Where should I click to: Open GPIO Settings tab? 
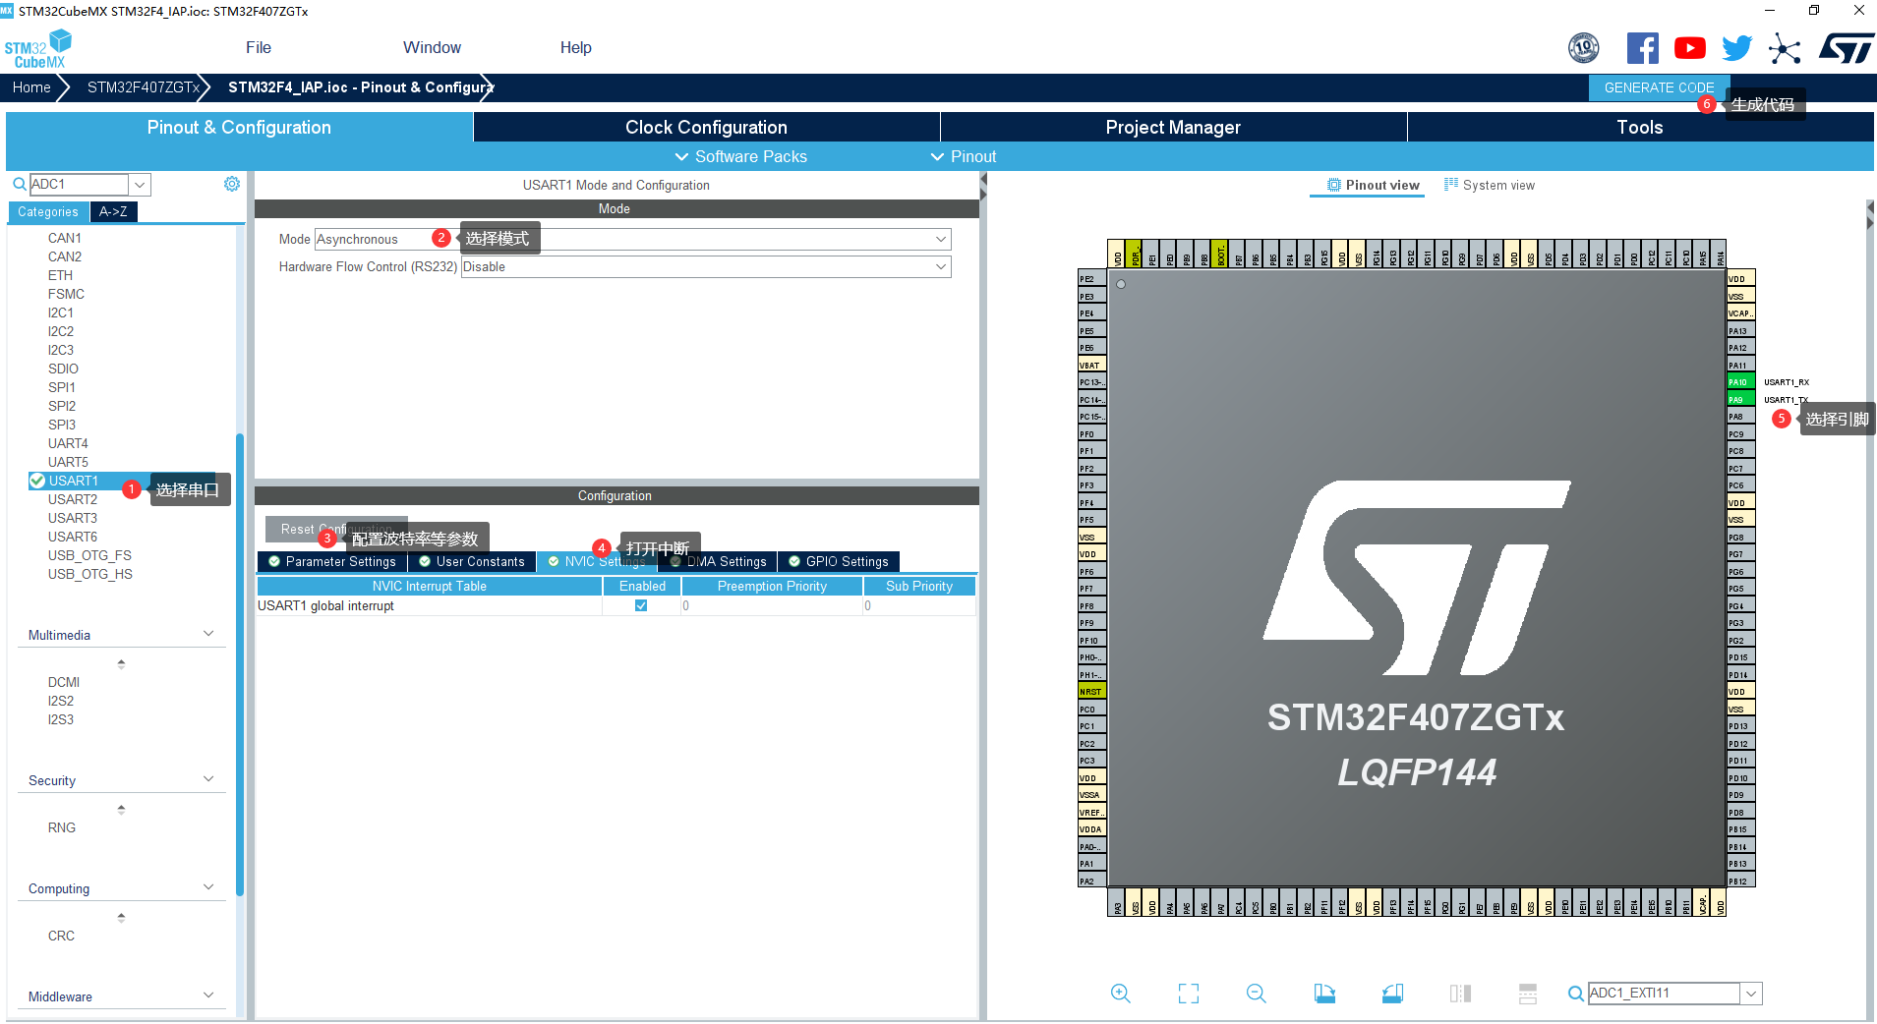(x=839, y=561)
